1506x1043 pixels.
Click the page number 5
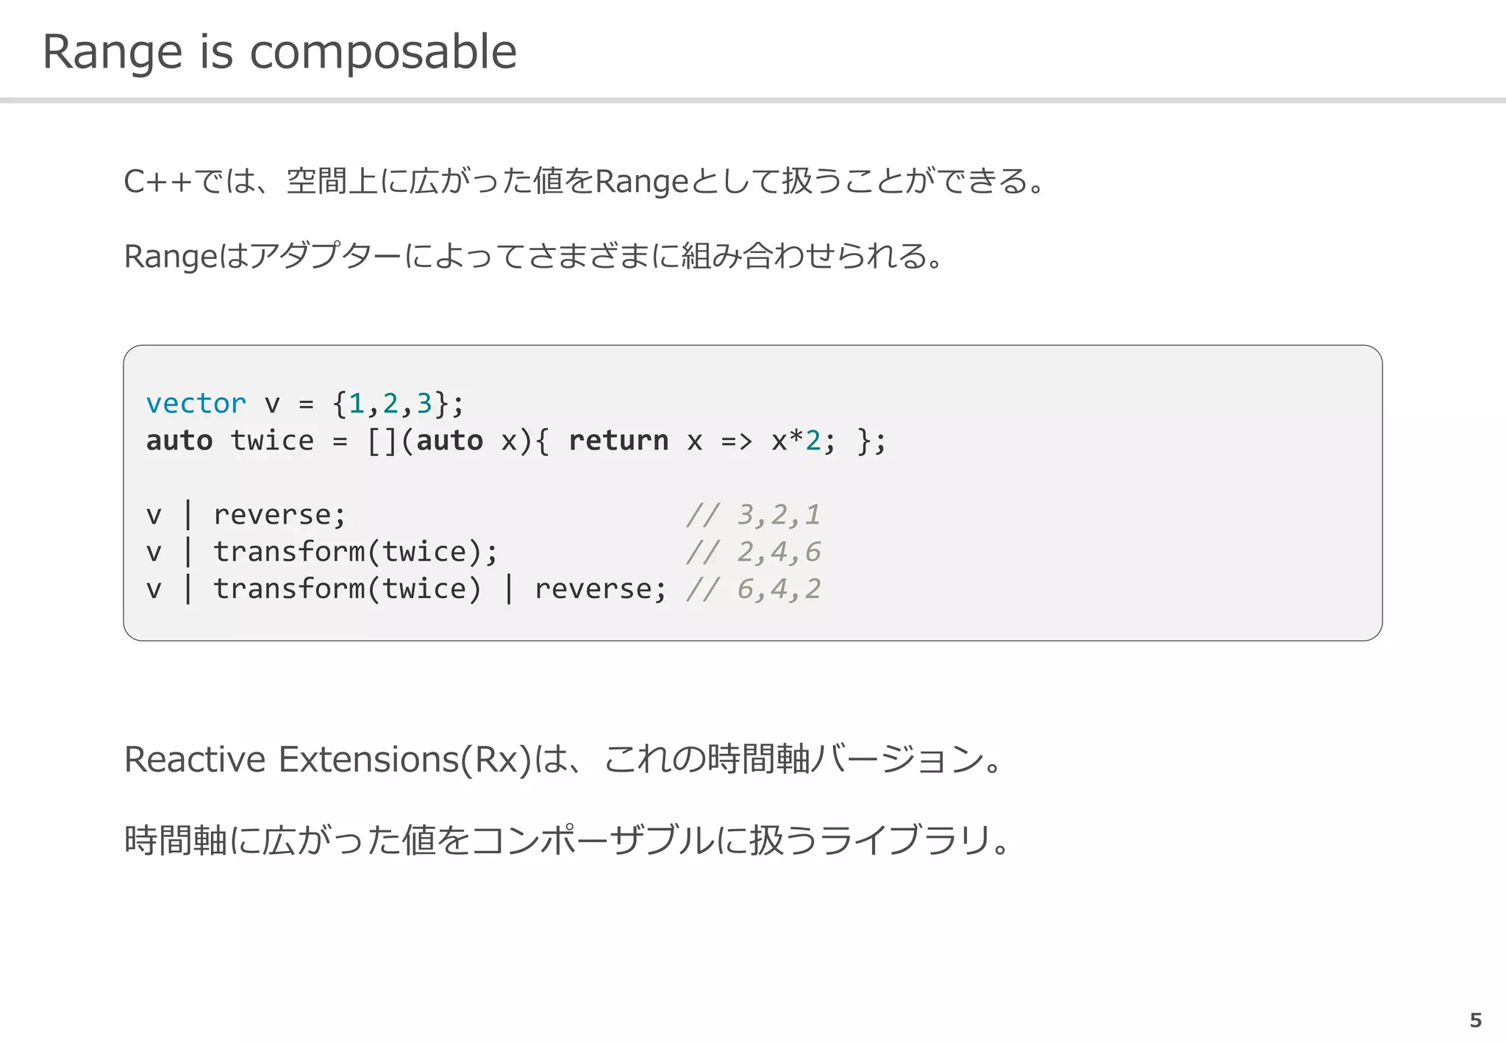[x=1475, y=1020]
